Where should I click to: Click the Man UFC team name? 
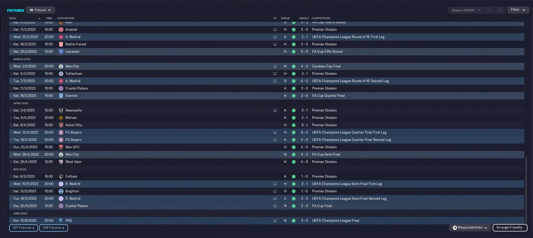(72, 147)
